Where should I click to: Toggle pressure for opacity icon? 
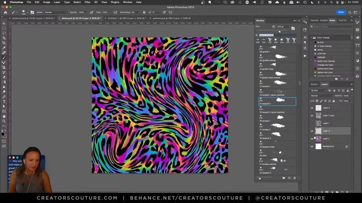point(92,12)
